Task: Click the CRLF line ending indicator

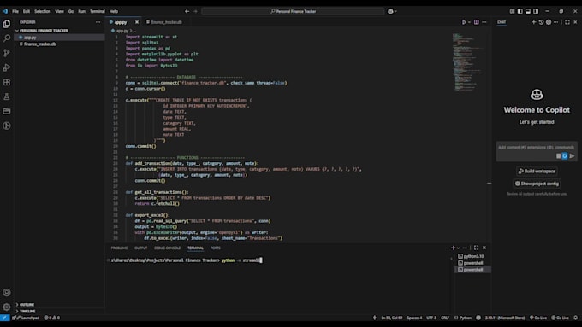Action: 445,318
